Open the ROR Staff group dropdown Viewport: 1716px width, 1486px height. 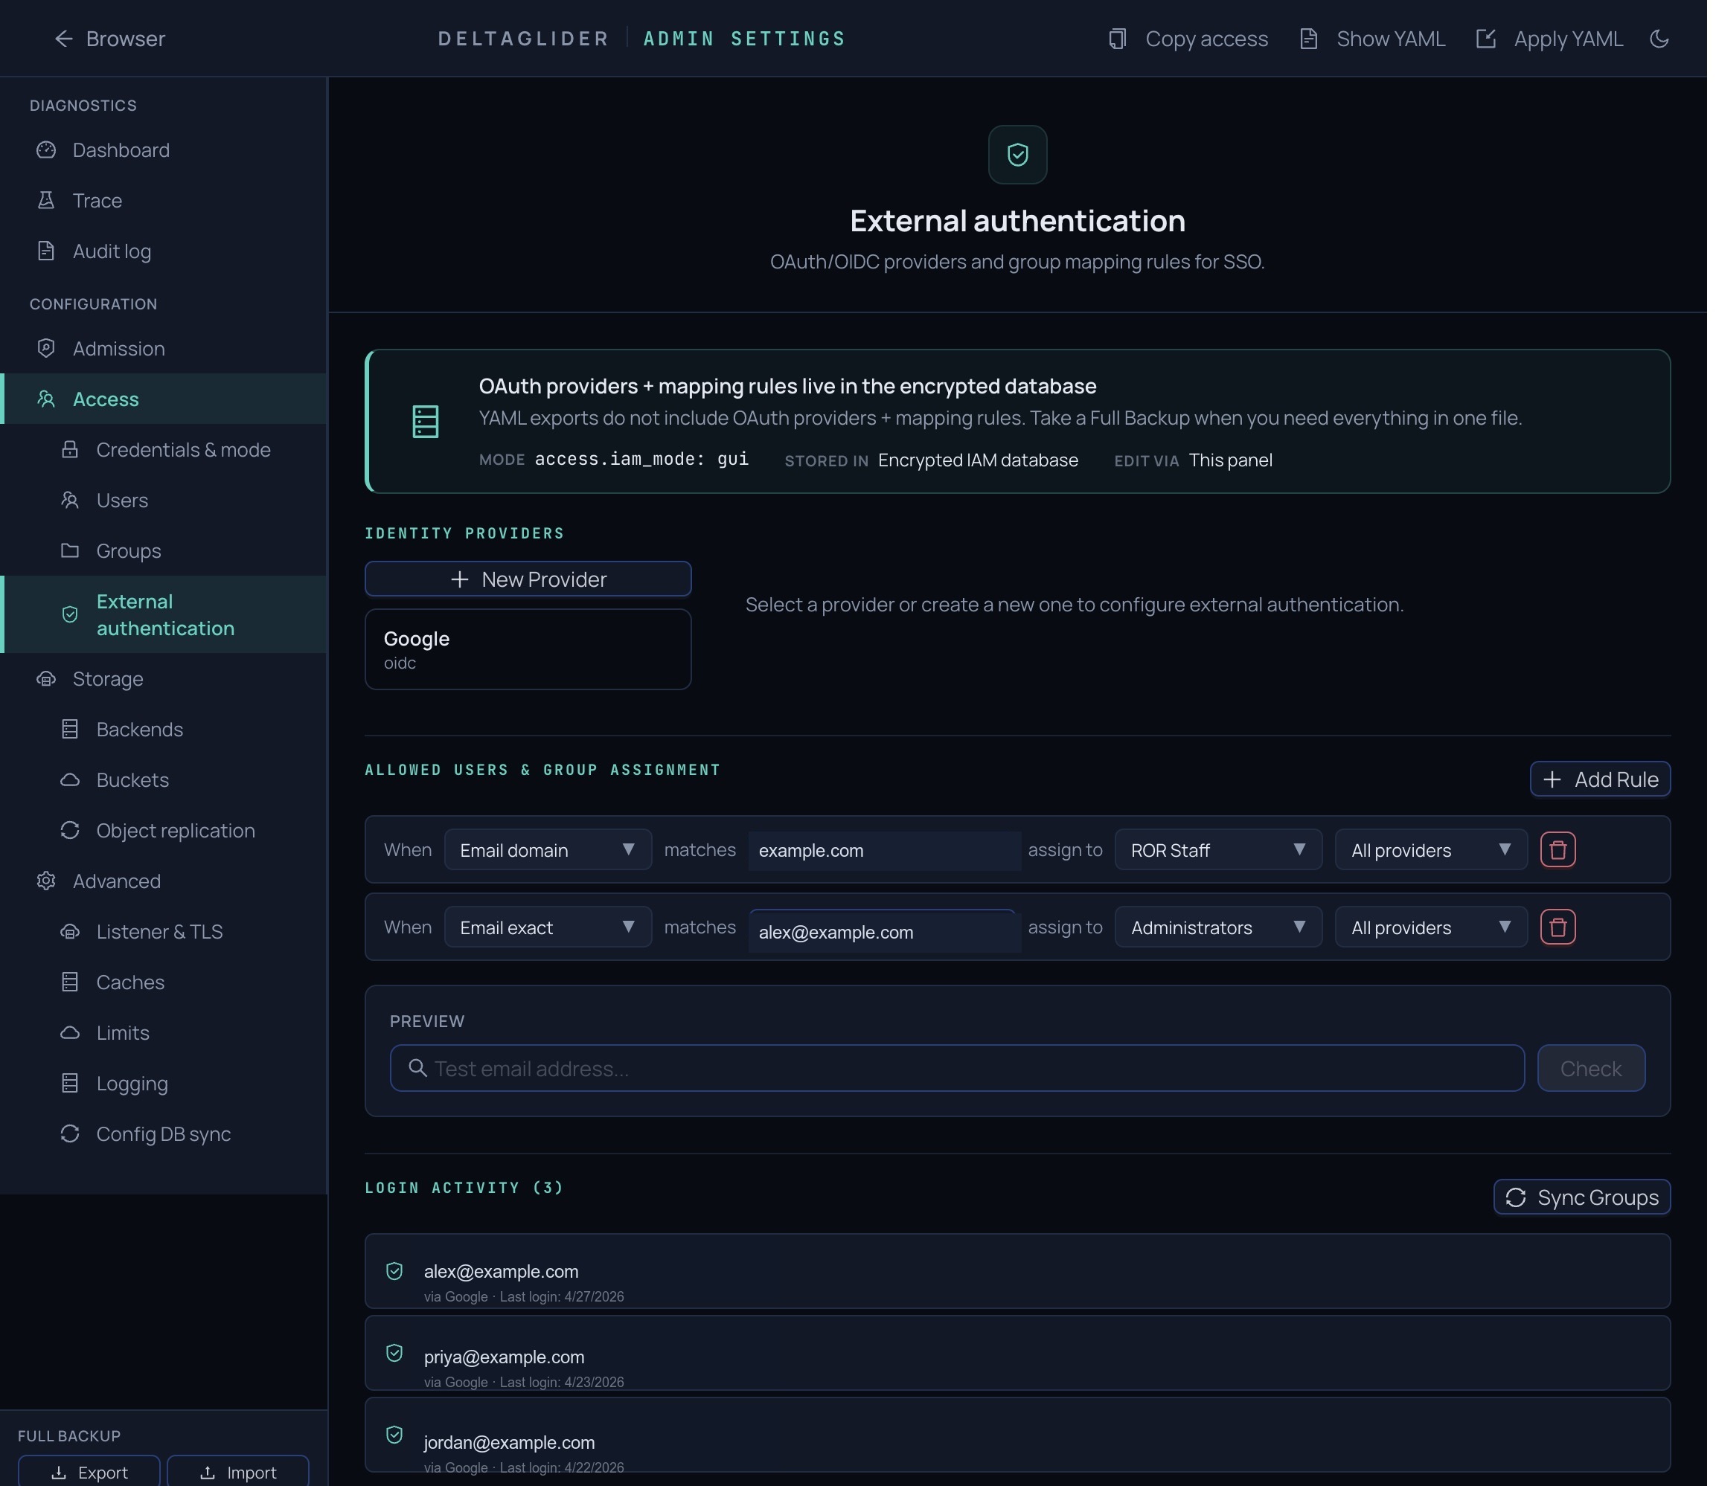coord(1217,850)
